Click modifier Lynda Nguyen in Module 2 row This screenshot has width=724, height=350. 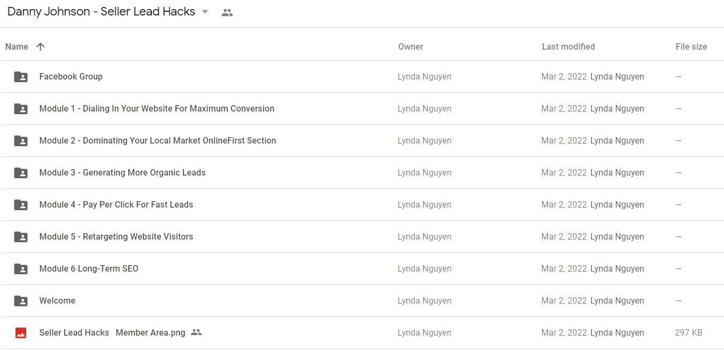(x=617, y=140)
